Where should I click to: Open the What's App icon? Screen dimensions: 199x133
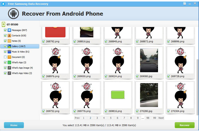10,62
